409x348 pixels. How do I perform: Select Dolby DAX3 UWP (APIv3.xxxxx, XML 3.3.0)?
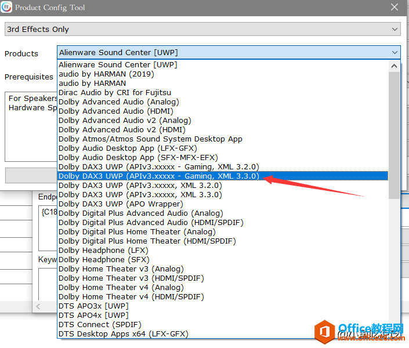(x=223, y=195)
